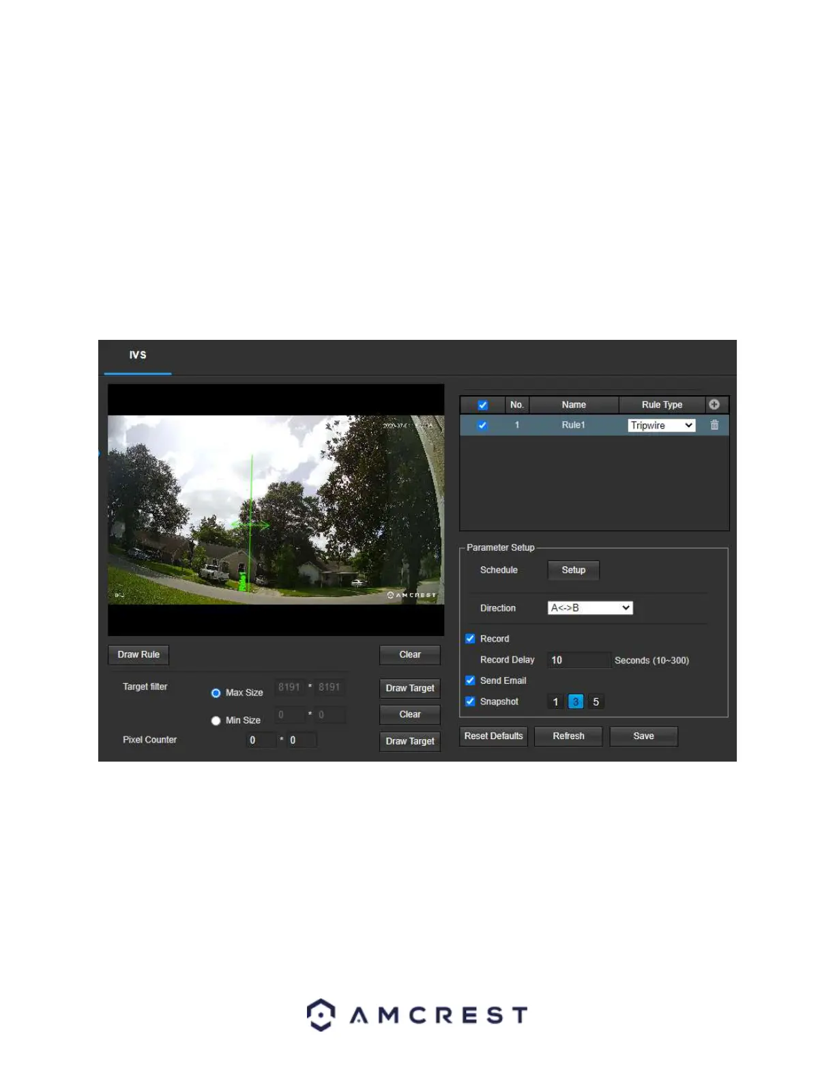
Task: Select snapshot count 3
Action: (576, 702)
